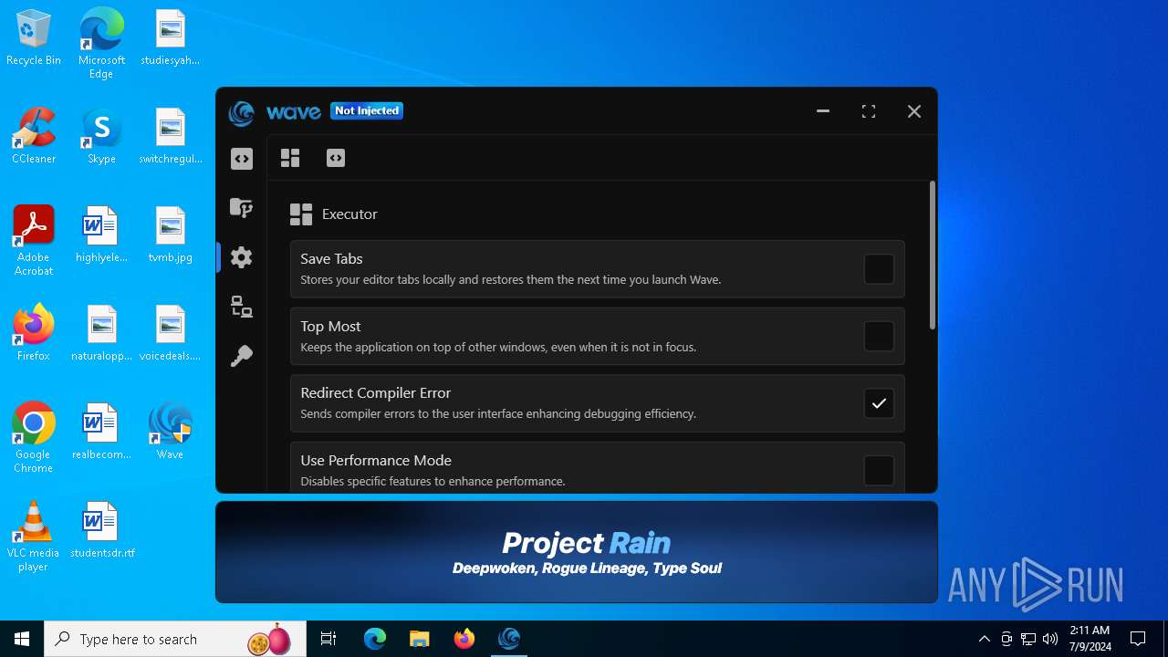Image resolution: width=1168 pixels, height=657 pixels.
Task: Click the Redirect Compiler Error label
Action: [x=376, y=392]
